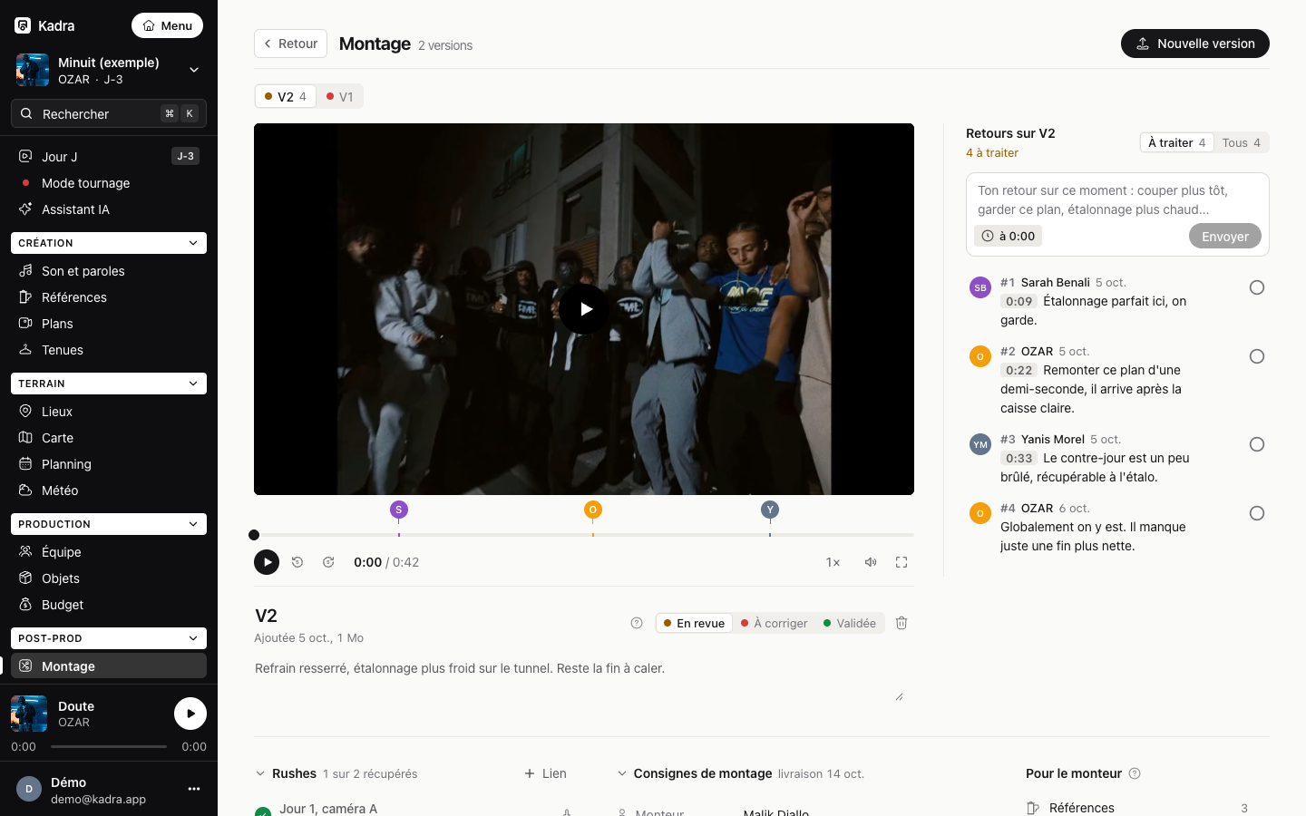Set status to En revue
Screen dimensions: 1306x816
pos(694,623)
